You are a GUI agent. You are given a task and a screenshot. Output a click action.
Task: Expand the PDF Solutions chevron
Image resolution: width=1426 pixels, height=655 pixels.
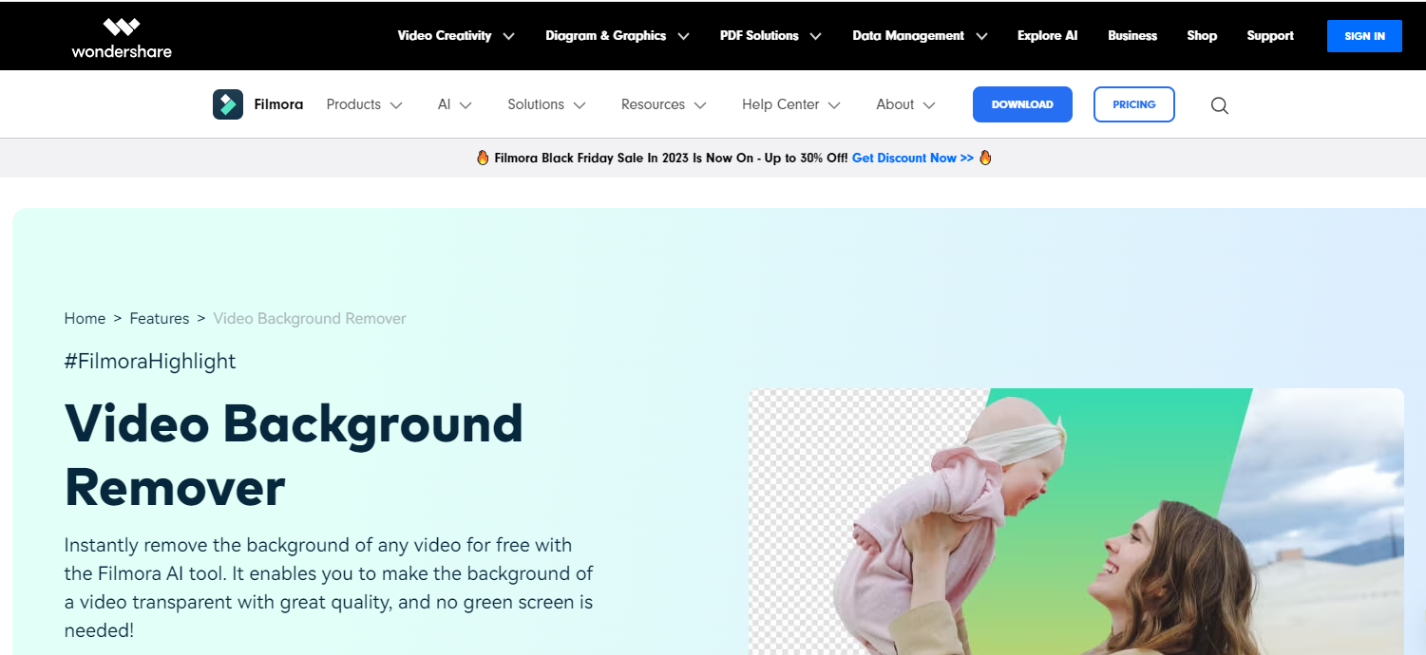815,36
